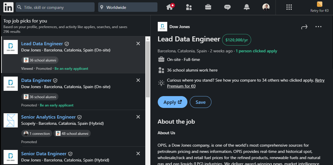Viewport: 333px width, 165px height.
Task: Click the Scopely company logo thumbnail
Action: (11, 120)
